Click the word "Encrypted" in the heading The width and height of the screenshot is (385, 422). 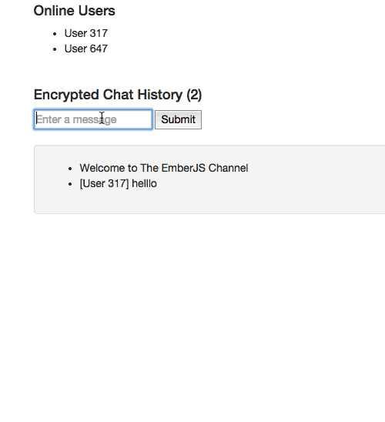pos(66,95)
